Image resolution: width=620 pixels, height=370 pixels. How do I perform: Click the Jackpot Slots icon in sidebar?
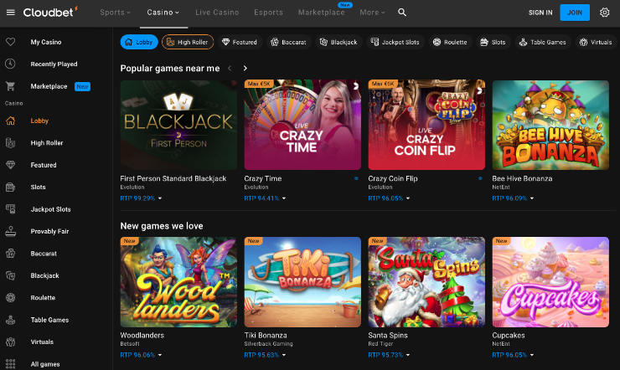(11, 209)
